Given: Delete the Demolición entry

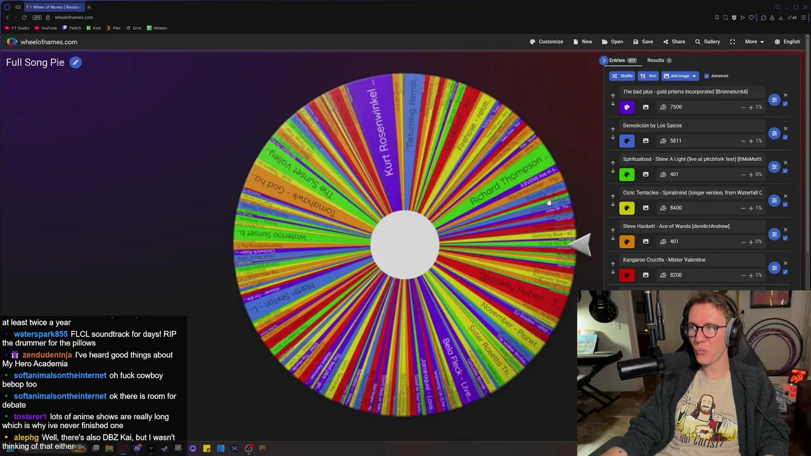Looking at the screenshot, I should tap(785, 129).
